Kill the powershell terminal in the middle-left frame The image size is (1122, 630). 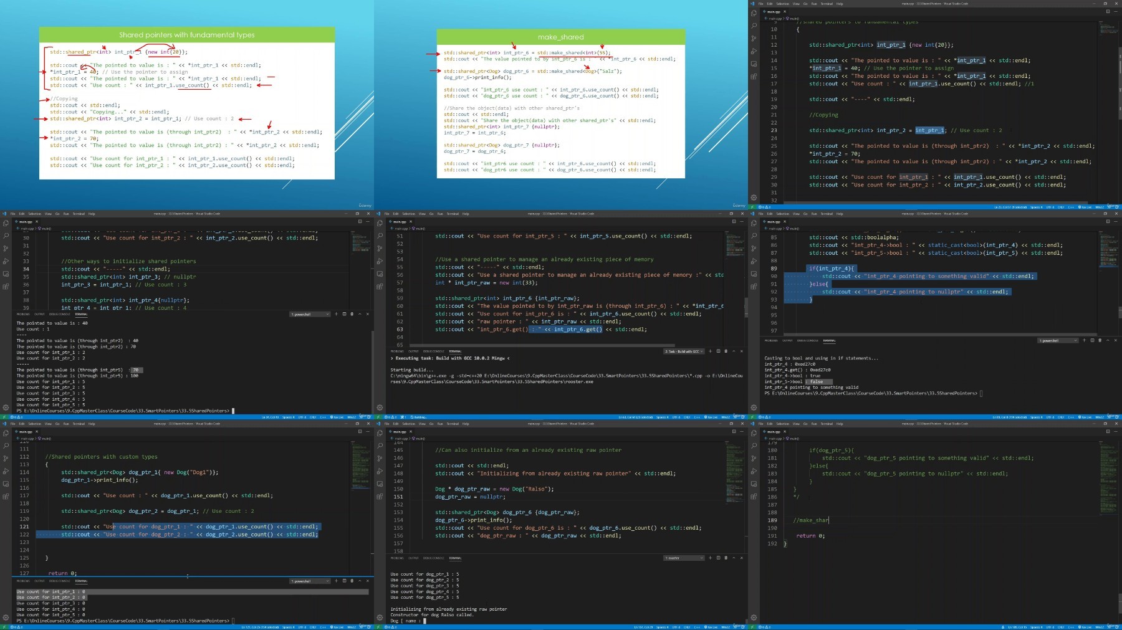(x=352, y=314)
